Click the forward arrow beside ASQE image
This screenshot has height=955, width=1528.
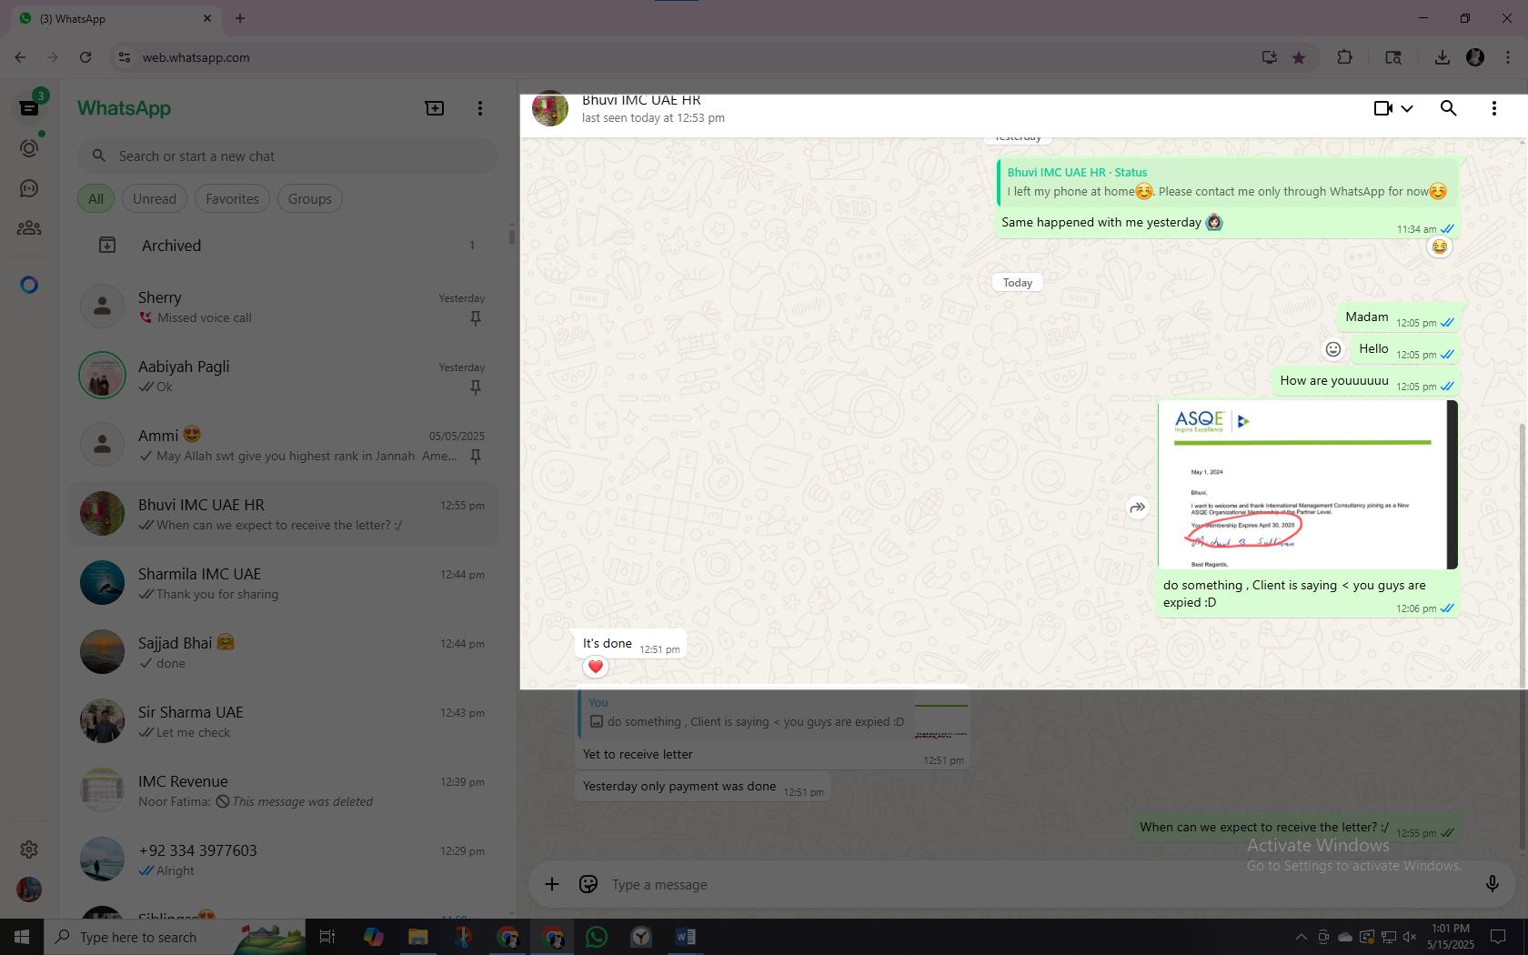pyautogui.click(x=1137, y=508)
